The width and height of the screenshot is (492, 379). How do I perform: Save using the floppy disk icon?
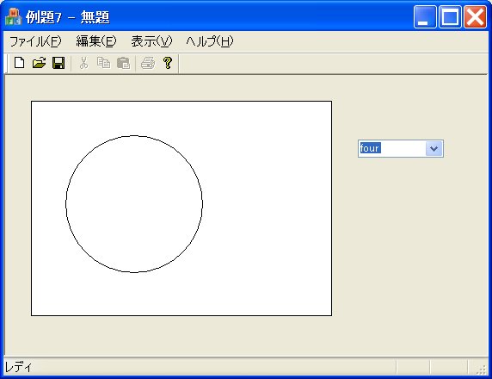pyautogui.click(x=58, y=63)
